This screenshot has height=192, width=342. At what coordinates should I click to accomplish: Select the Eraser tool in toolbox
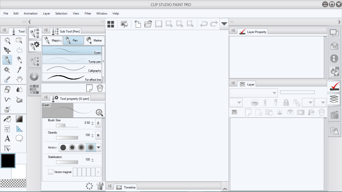click(8, 89)
